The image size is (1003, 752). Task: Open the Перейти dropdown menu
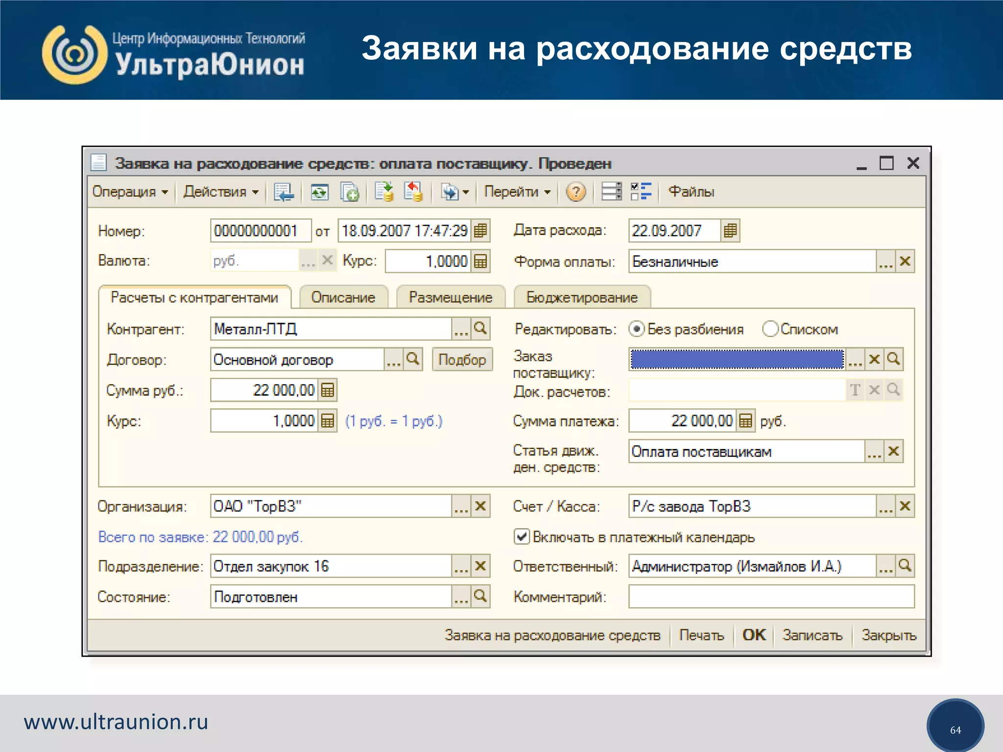[x=517, y=191]
